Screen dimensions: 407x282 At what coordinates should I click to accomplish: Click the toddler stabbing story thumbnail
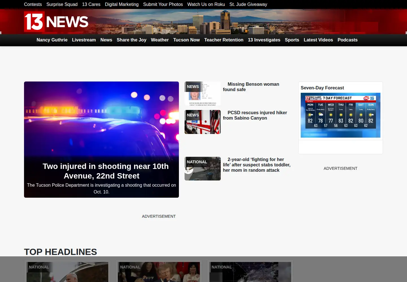click(x=203, y=169)
